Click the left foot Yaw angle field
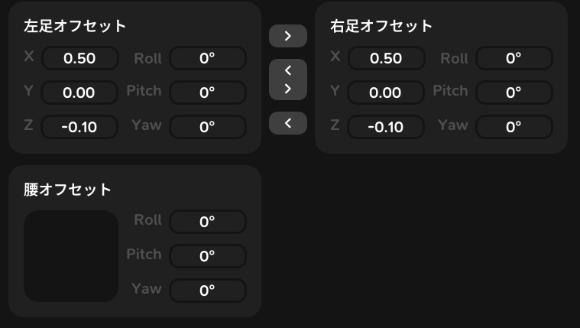 (x=207, y=127)
